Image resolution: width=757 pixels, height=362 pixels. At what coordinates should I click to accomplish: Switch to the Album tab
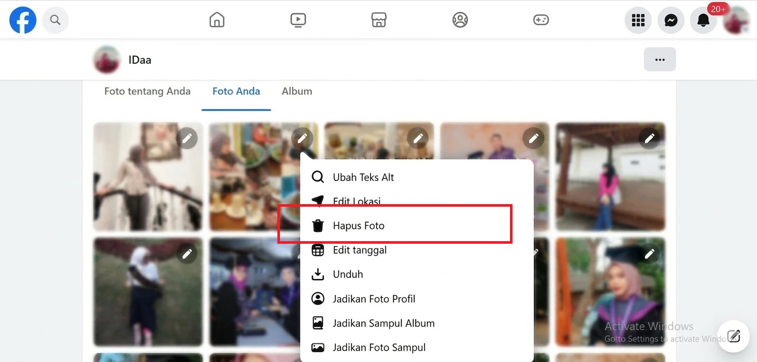click(x=297, y=91)
